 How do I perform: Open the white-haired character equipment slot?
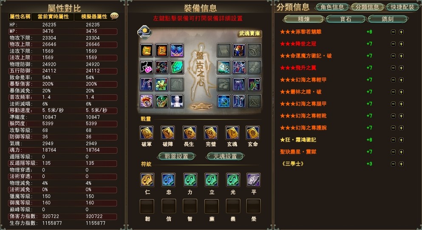177,101
